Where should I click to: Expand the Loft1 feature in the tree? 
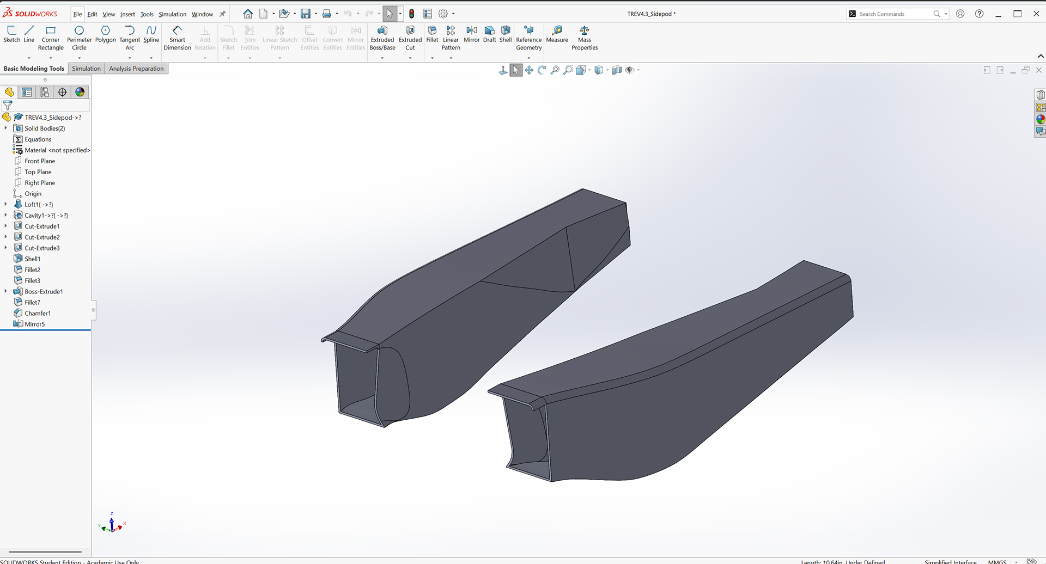click(x=6, y=204)
